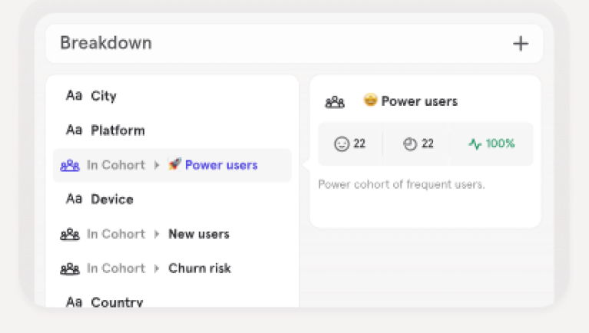
Task: Choose the Device breakdown option
Action: coord(112,199)
